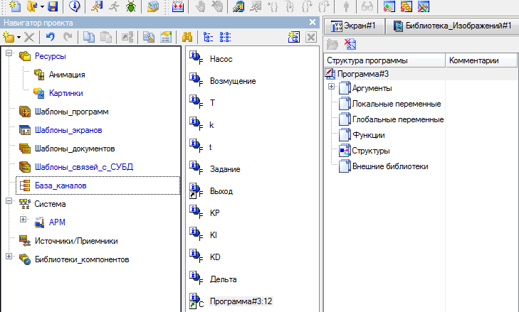Viewport: 519px width, 312px height.
Task: Create new component in navigator toolbar
Action: (x=9, y=37)
